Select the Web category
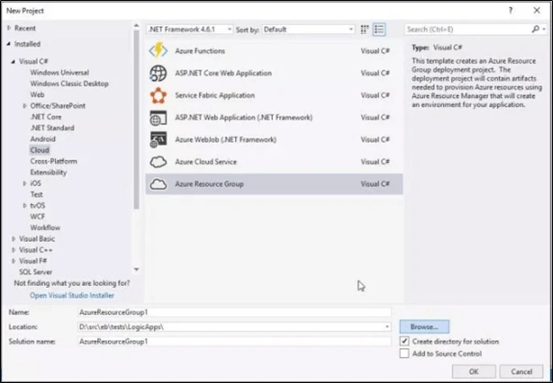 click(37, 94)
